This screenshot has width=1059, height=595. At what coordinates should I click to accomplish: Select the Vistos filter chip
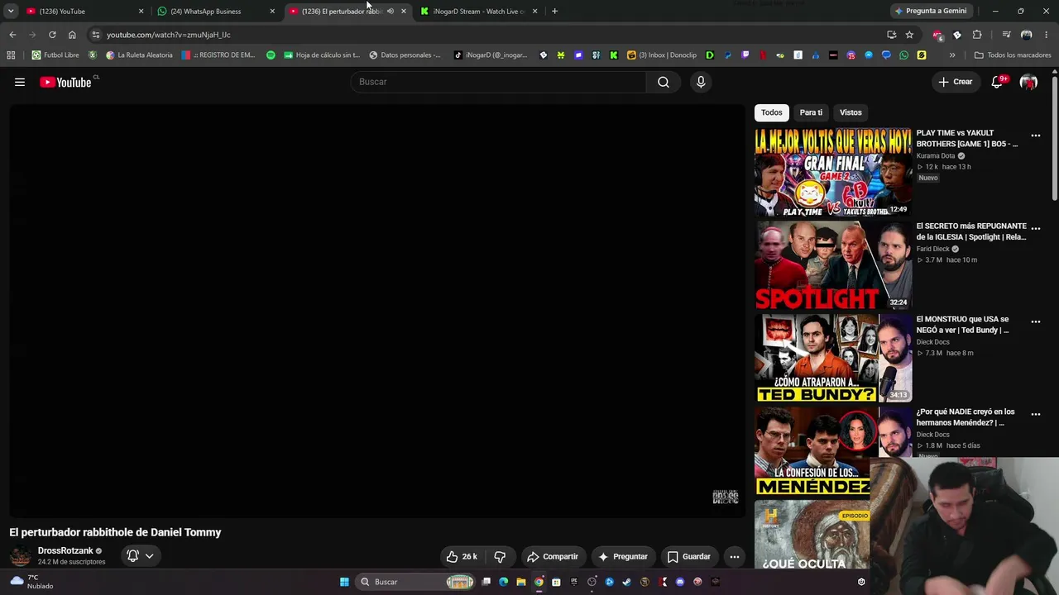pos(851,112)
